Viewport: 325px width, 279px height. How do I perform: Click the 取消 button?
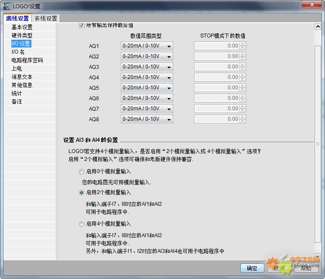[x=279, y=268]
